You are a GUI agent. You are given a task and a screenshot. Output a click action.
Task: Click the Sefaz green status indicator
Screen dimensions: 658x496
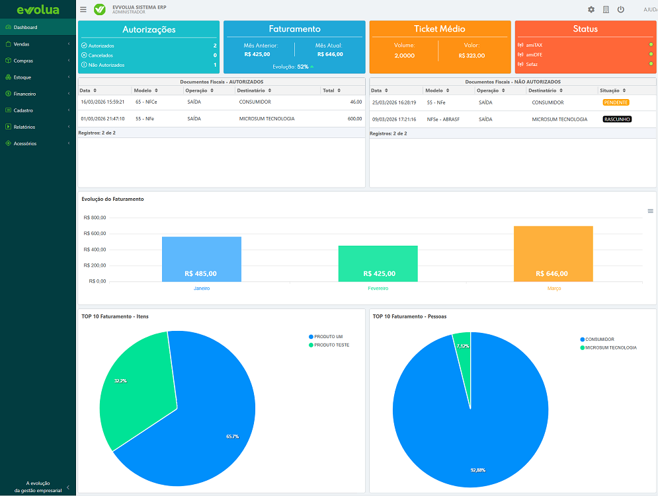click(651, 64)
